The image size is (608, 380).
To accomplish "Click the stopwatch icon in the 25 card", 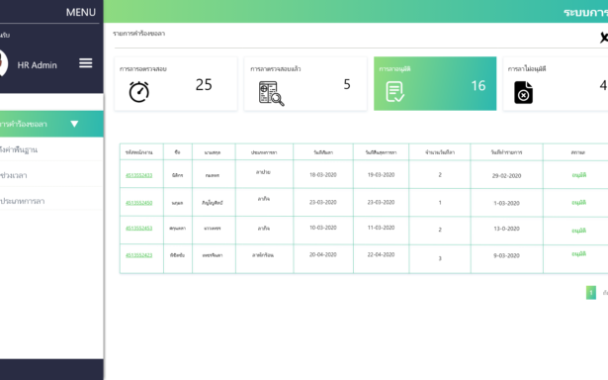I will point(138,92).
